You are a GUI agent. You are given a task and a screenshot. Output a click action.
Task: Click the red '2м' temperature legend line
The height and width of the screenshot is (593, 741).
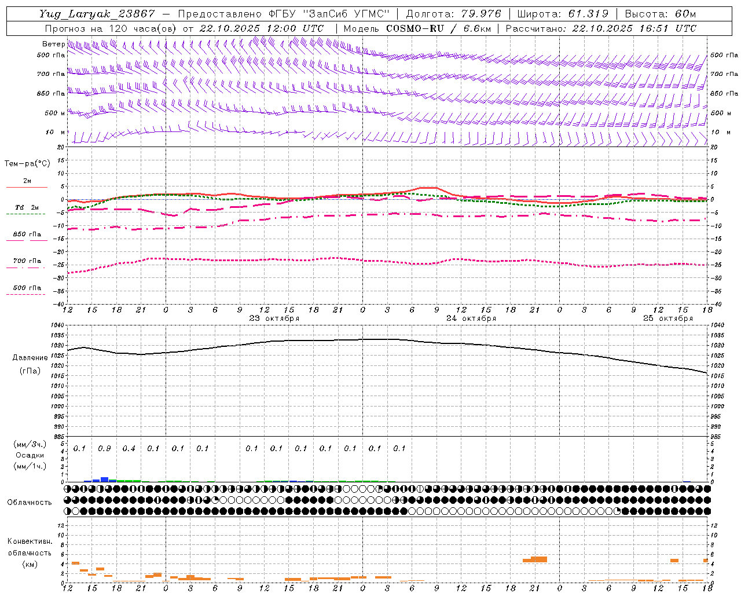pyautogui.click(x=27, y=187)
